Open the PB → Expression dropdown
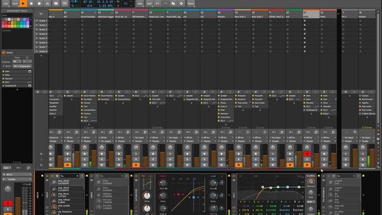 click(22, 66)
